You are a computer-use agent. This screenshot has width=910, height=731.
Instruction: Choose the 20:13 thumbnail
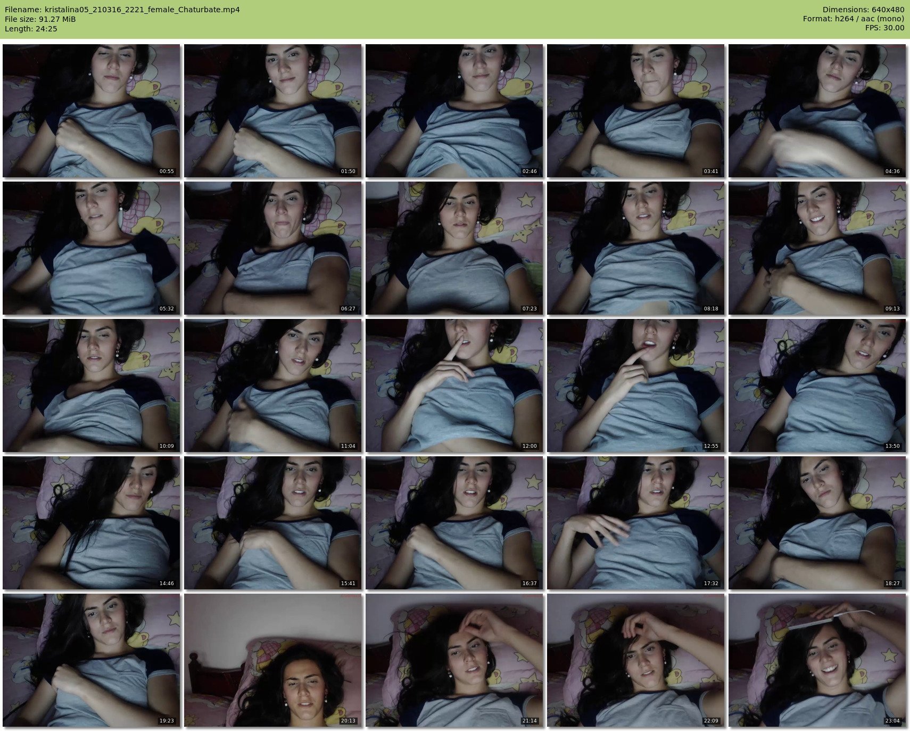272,660
